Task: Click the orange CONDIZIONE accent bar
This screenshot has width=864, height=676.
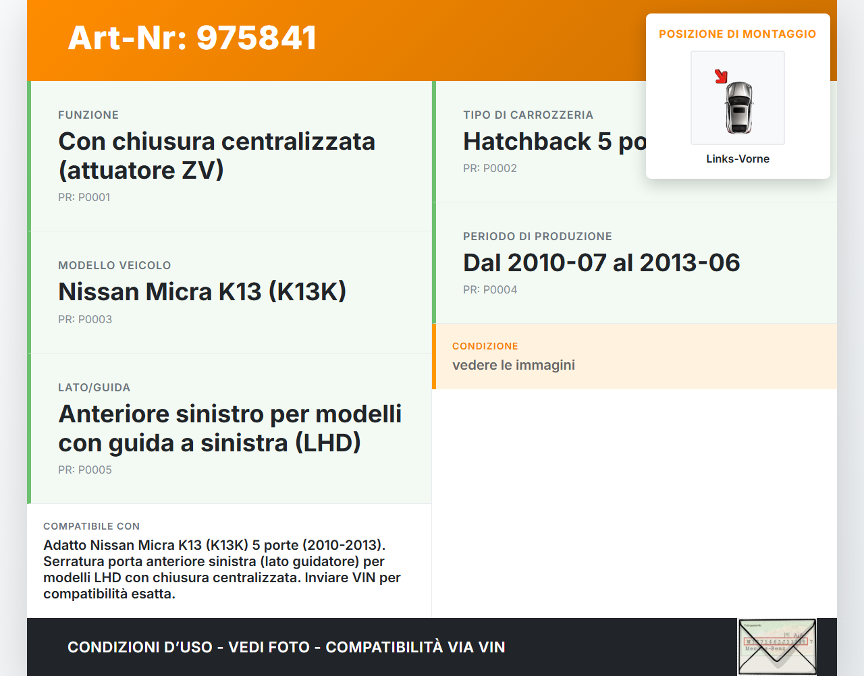Action: coord(434,356)
